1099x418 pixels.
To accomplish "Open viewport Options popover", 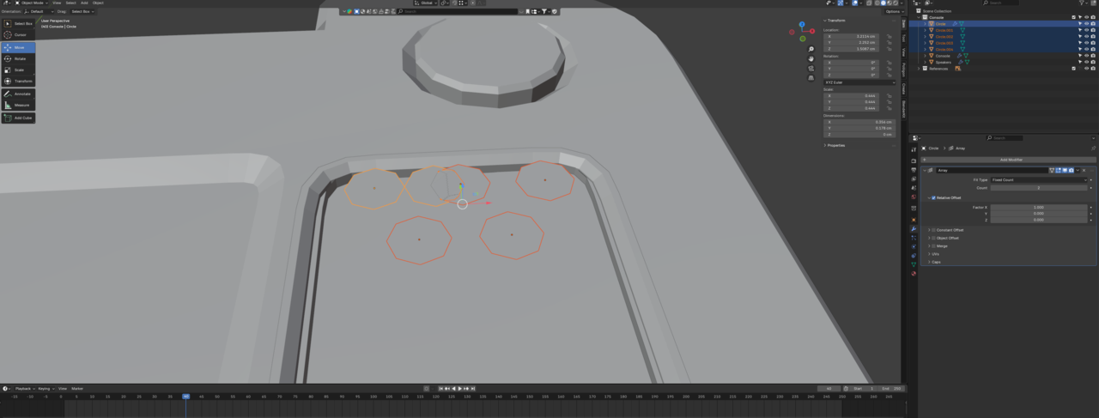I will (893, 11).
